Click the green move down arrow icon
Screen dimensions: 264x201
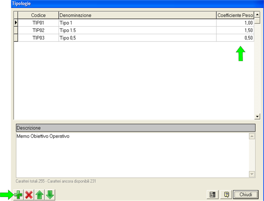pyautogui.click(x=50, y=195)
